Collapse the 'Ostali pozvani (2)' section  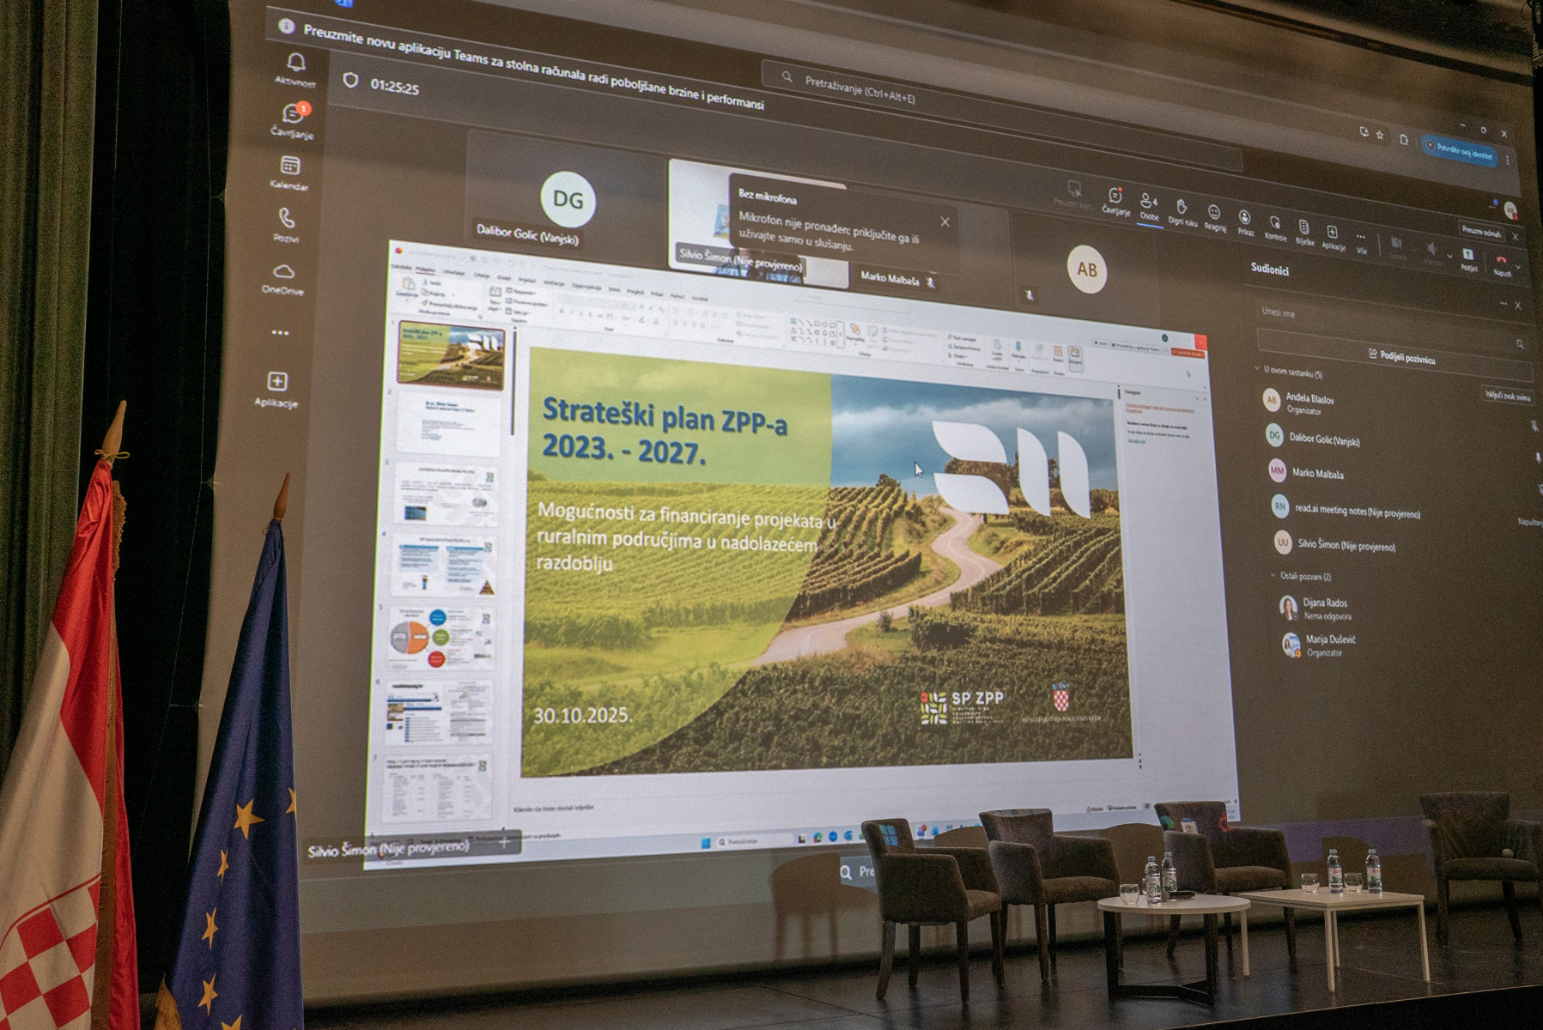tap(1273, 575)
